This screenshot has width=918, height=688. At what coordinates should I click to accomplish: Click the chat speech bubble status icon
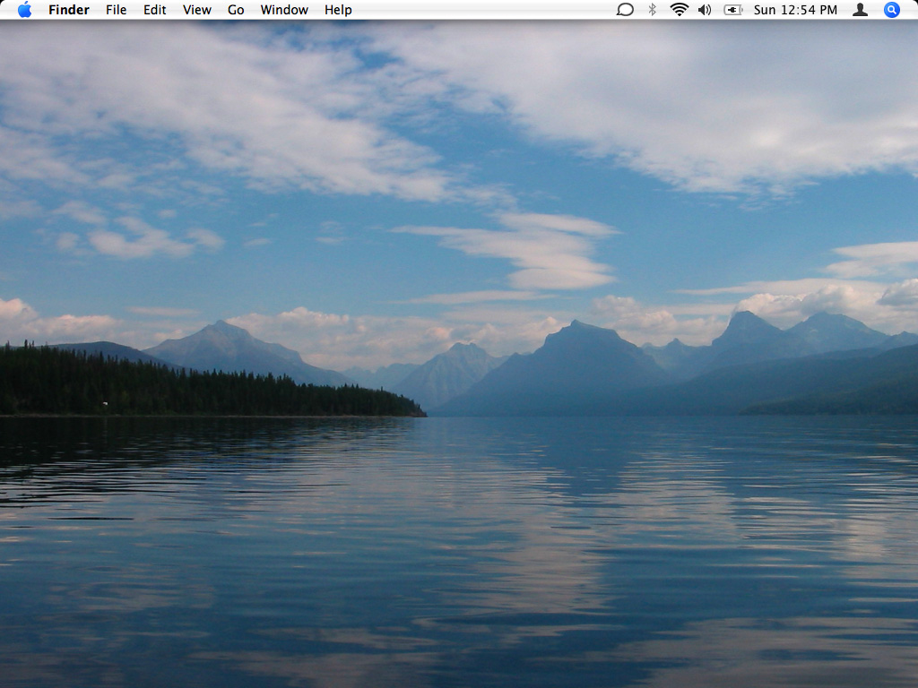tap(625, 9)
